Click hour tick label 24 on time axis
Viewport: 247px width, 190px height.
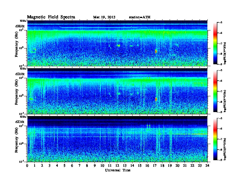coord(207,165)
